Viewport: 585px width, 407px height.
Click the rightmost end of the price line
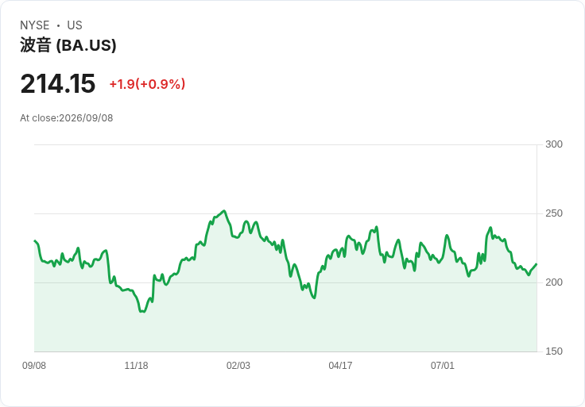tap(537, 264)
